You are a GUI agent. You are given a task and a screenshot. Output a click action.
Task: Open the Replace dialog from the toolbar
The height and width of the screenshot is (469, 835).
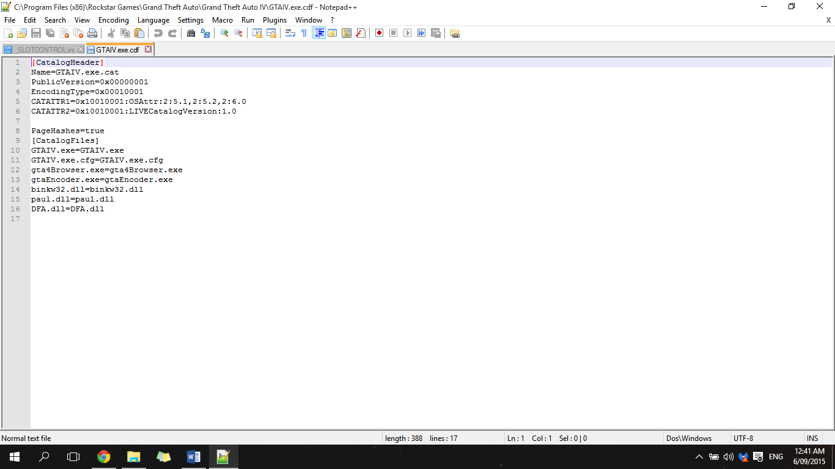click(205, 33)
